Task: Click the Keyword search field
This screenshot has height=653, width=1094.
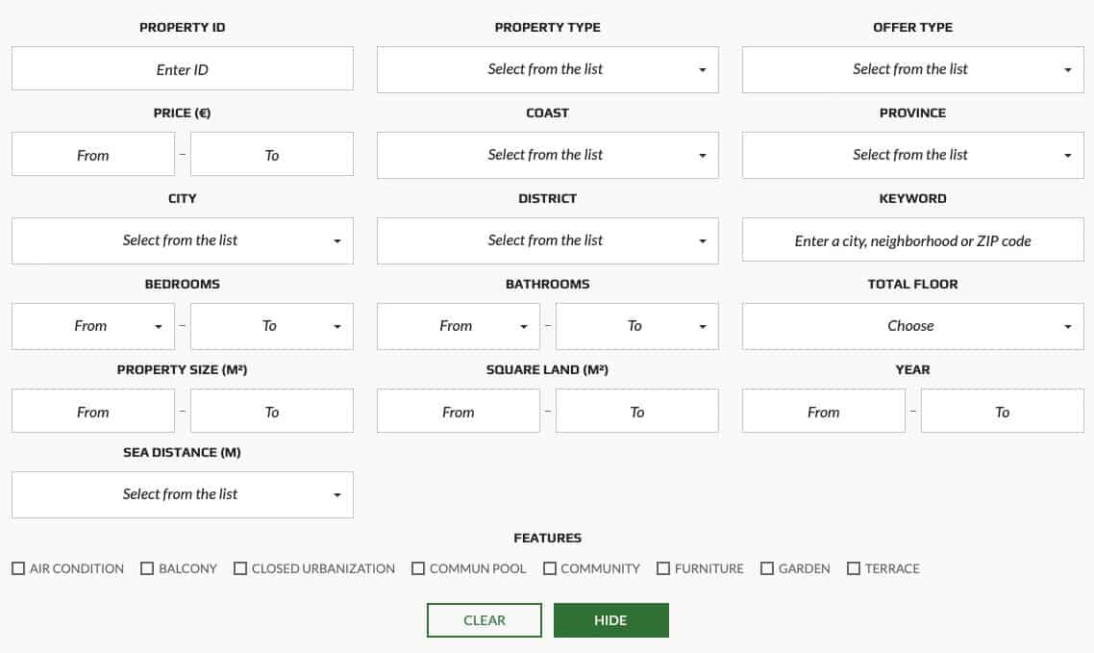Action: (912, 240)
